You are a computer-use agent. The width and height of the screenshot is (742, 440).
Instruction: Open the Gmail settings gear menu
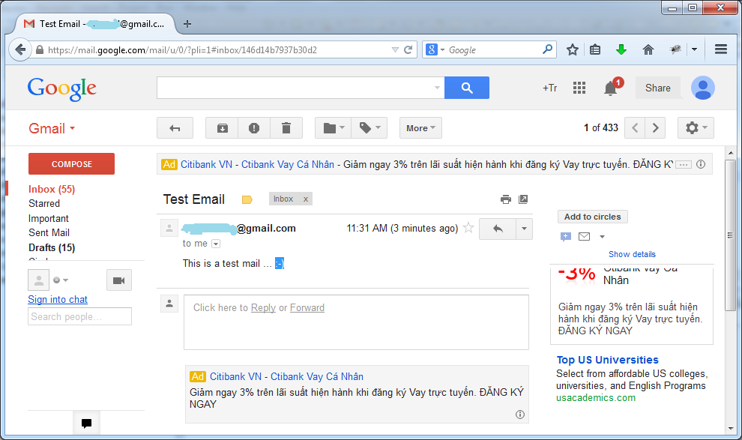(x=696, y=127)
